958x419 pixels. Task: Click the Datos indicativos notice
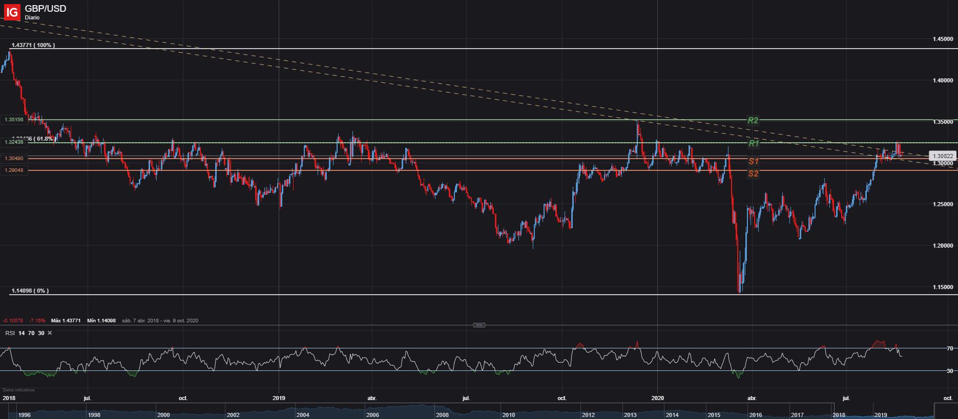[x=19, y=390]
